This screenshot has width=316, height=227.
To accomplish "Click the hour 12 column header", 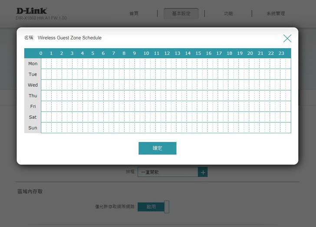I will coord(167,53).
